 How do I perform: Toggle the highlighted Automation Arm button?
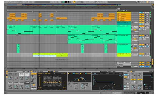coord(74,2)
